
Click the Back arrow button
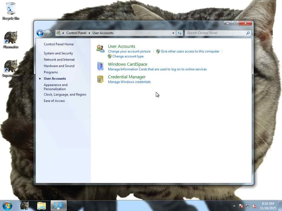(40, 33)
